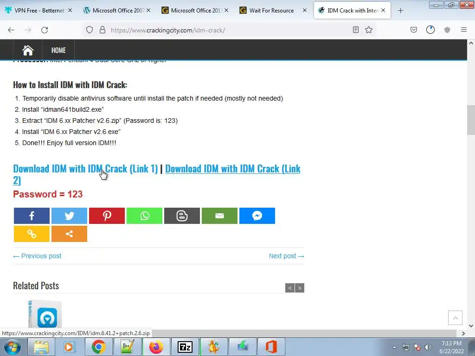This screenshot has height=356, width=475.
Task: Open the circular extension icon in toolbar
Action: point(430,30)
